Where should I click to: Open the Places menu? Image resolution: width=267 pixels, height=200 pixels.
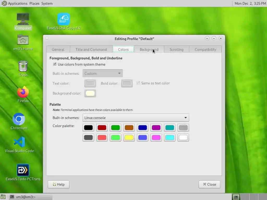[x=34, y=3]
